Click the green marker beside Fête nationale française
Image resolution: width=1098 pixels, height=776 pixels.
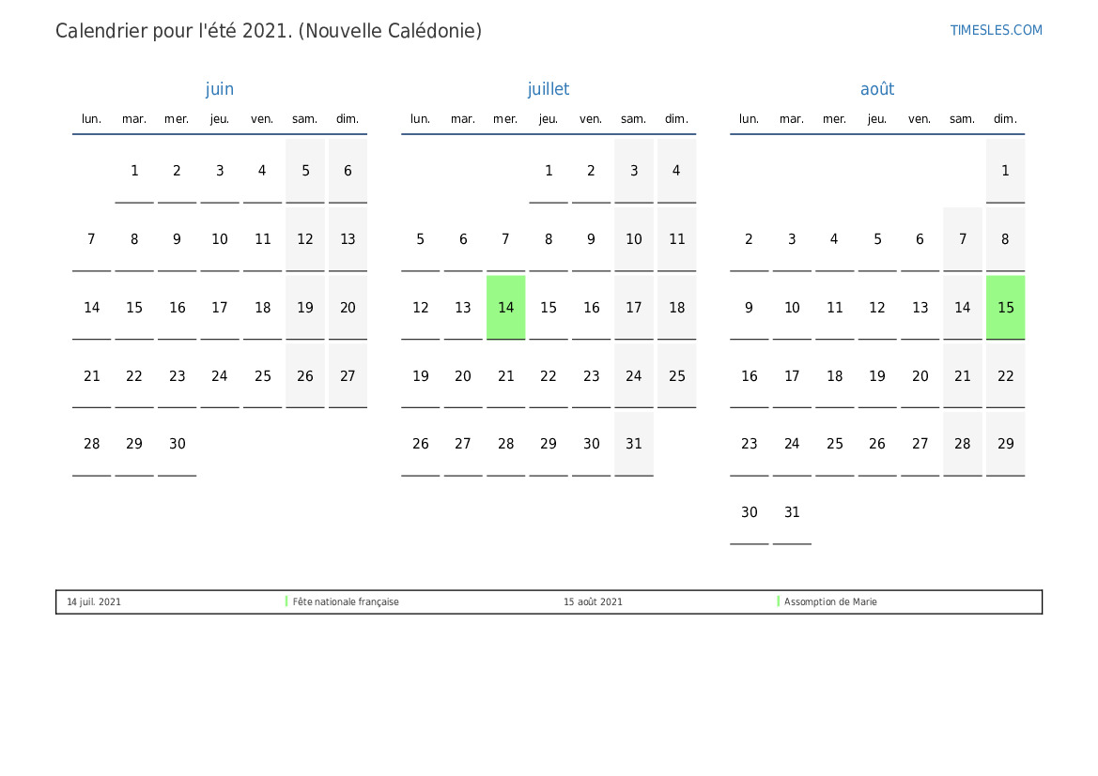286,601
